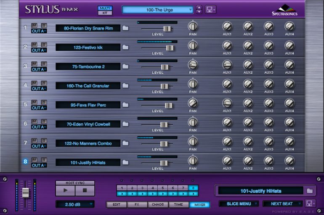324x215 pixels.
Task: Click the LEVEL fader handle on part 1
Action: pyautogui.click(x=167, y=29)
